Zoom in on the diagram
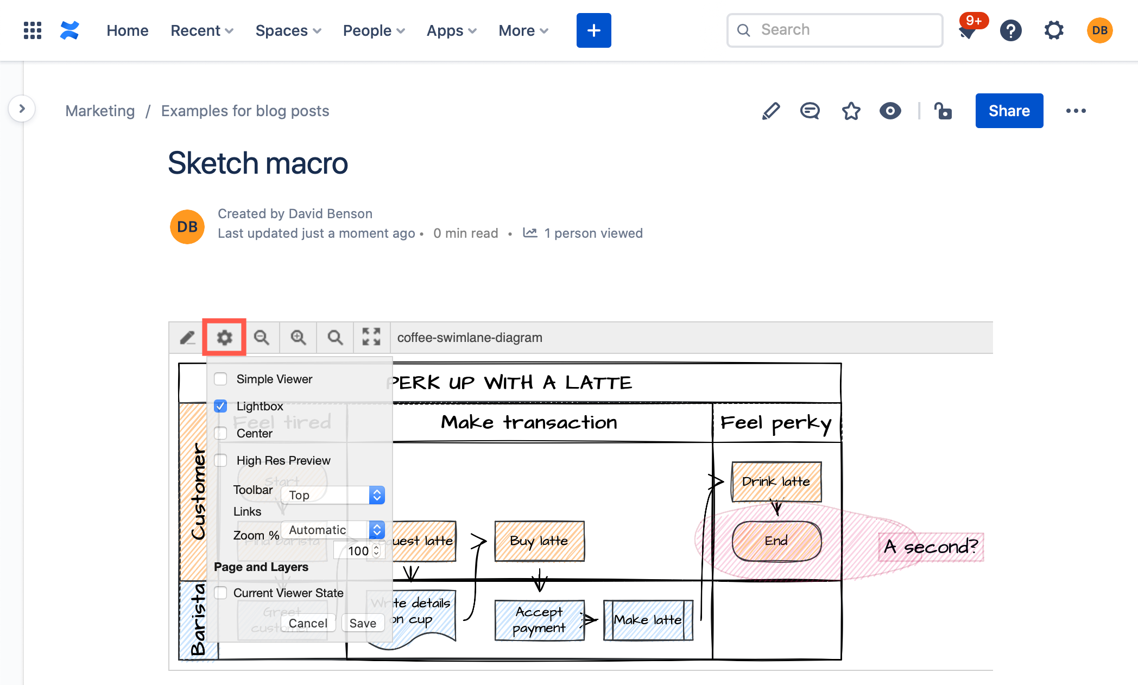Screen dimensions: 1138x685 [298, 337]
